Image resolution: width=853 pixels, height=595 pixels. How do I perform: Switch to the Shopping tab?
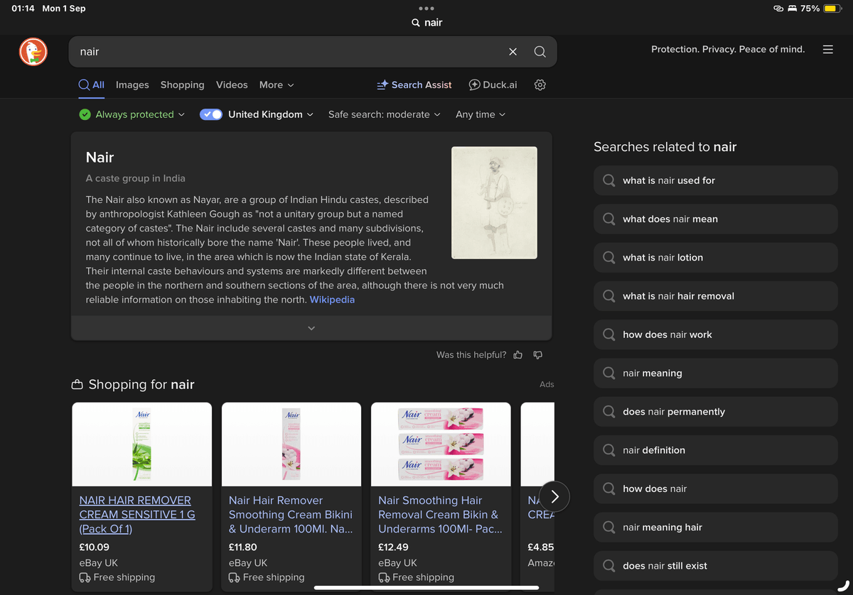coord(183,84)
